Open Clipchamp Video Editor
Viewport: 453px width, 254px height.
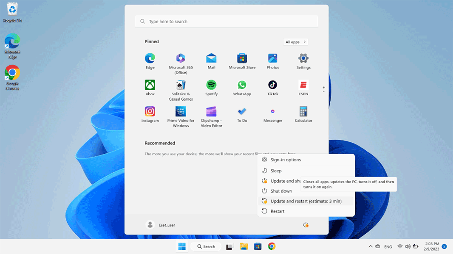211,112
